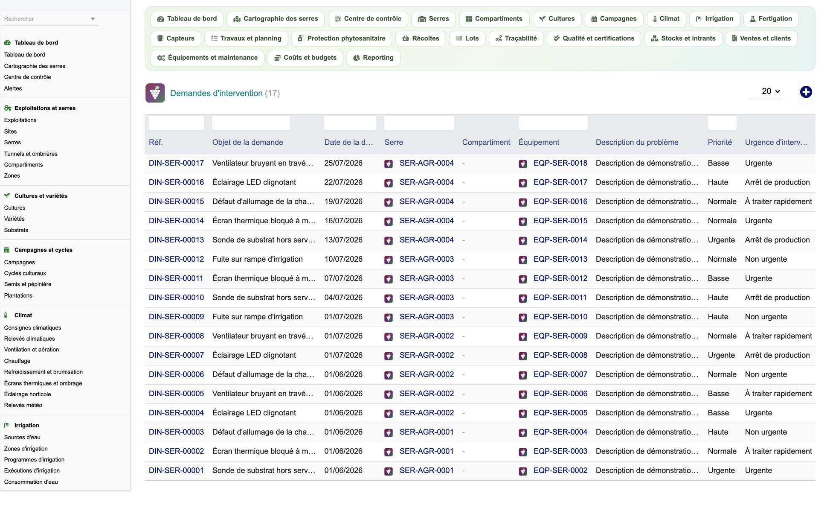Image resolution: width=830 pixels, height=514 pixels.
Task: Click the Tableau de bord sidebar section icon
Action: click(7, 43)
